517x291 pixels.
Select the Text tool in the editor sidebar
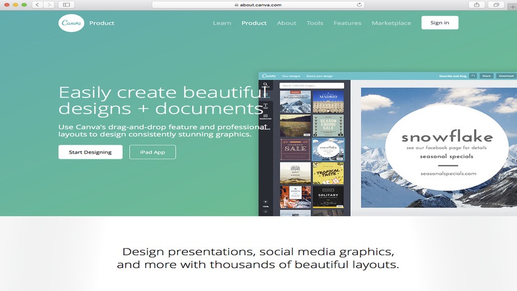265,106
